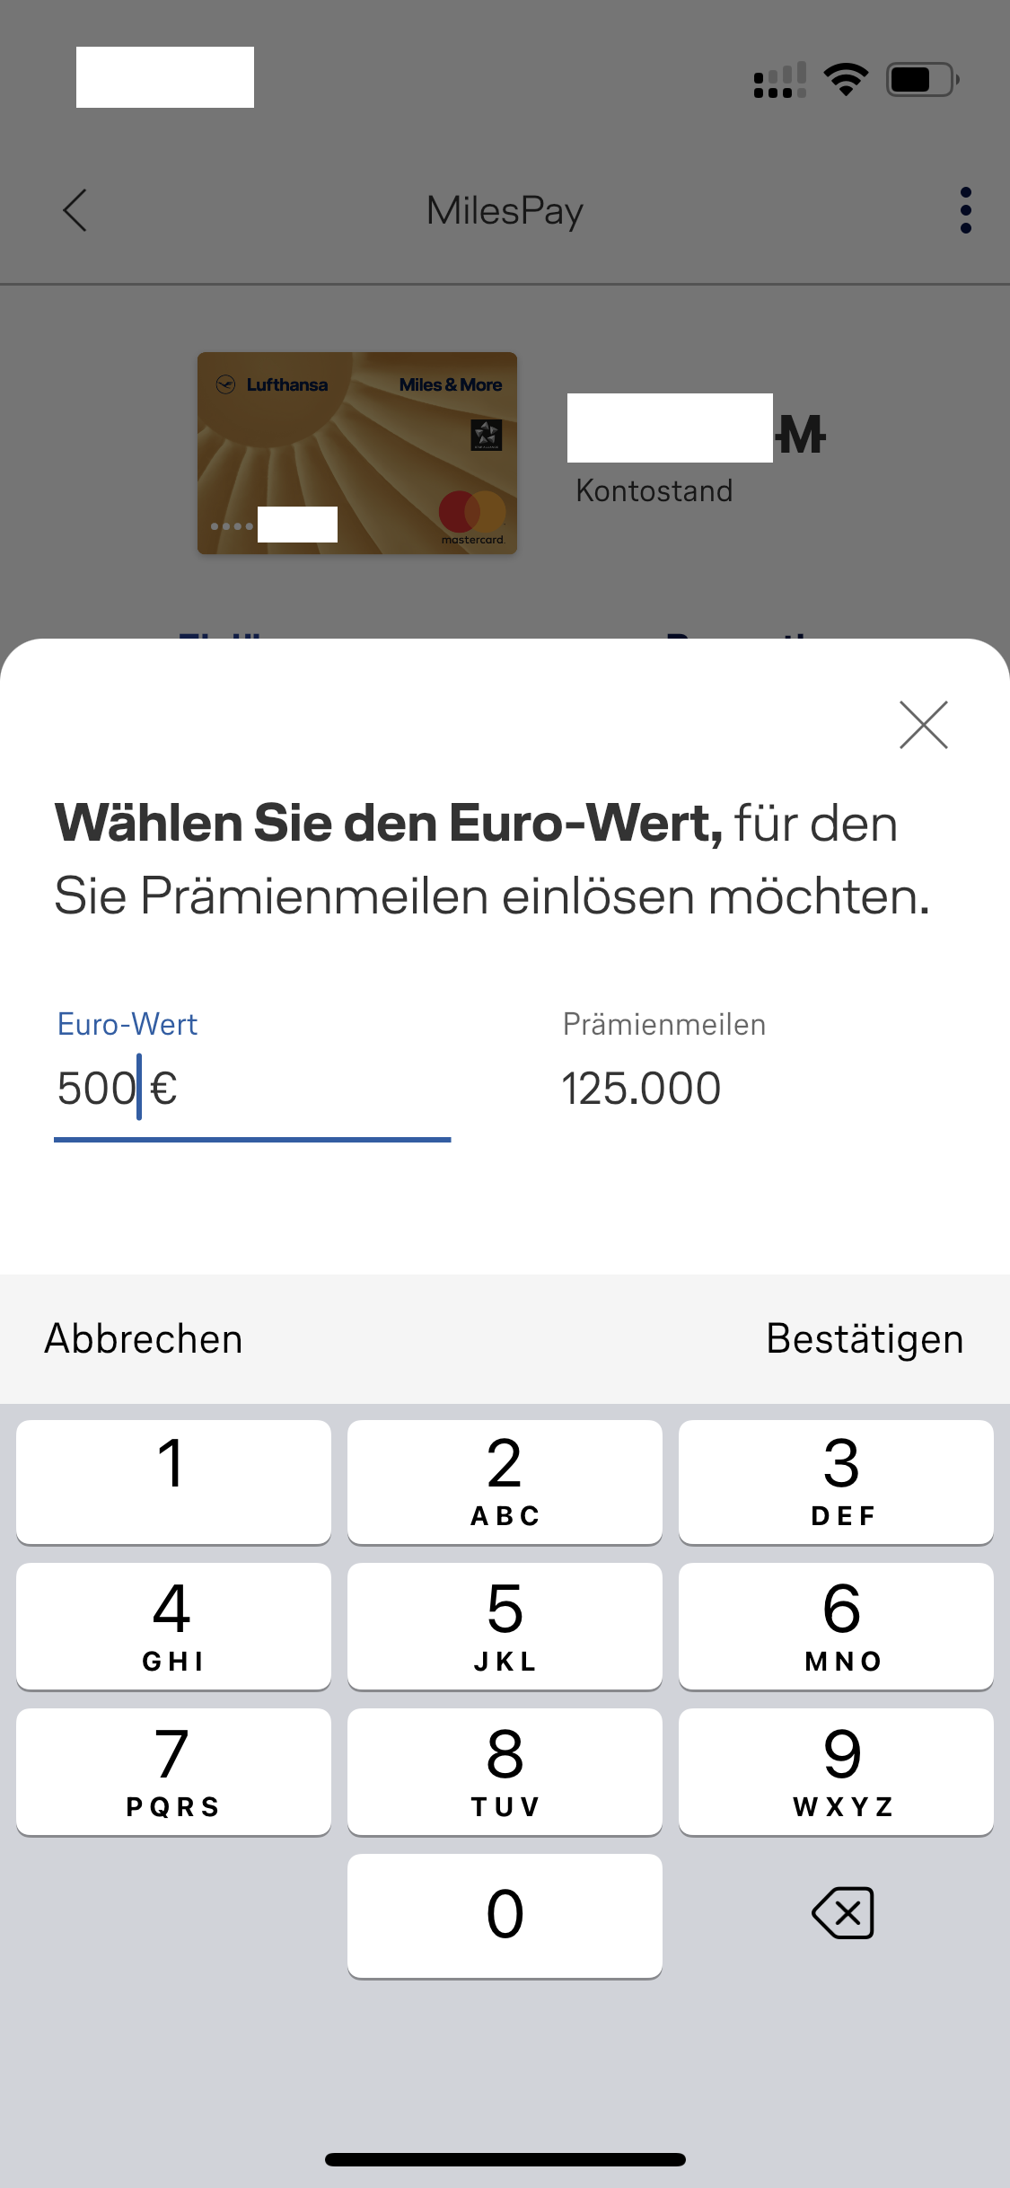Viewport: 1010px width, 2188px height.
Task: Close the Euro-Wert dialog with X
Action: click(x=923, y=725)
